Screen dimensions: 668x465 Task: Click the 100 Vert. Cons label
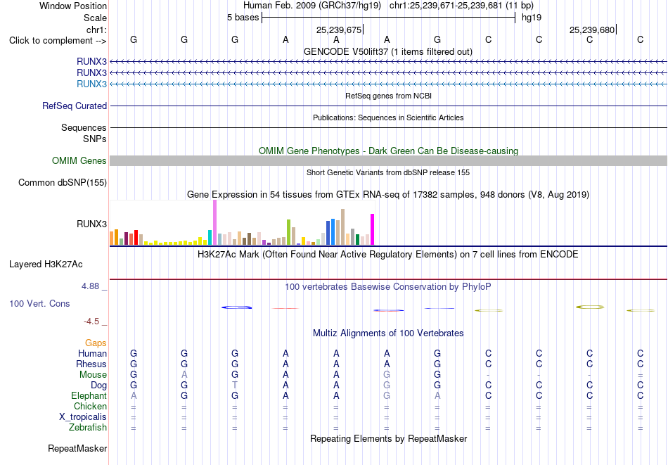(39, 303)
